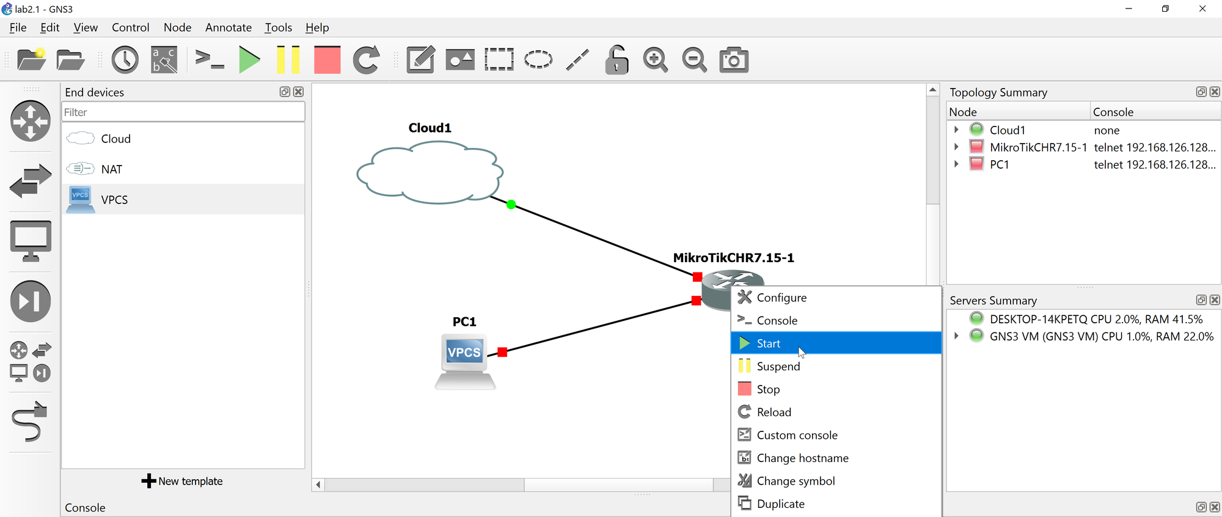Open the Tools menu

[x=278, y=28]
